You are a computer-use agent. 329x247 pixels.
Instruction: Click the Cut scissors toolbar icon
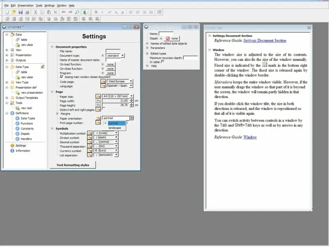(x=35, y=12)
